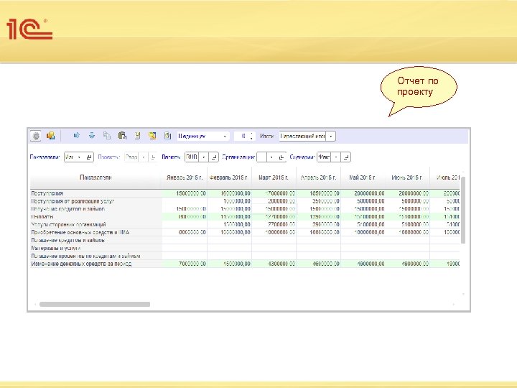The width and height of the screenshot is (517, 388).
Task: Click the Организация open-selection button
Action: pos(281,157)
